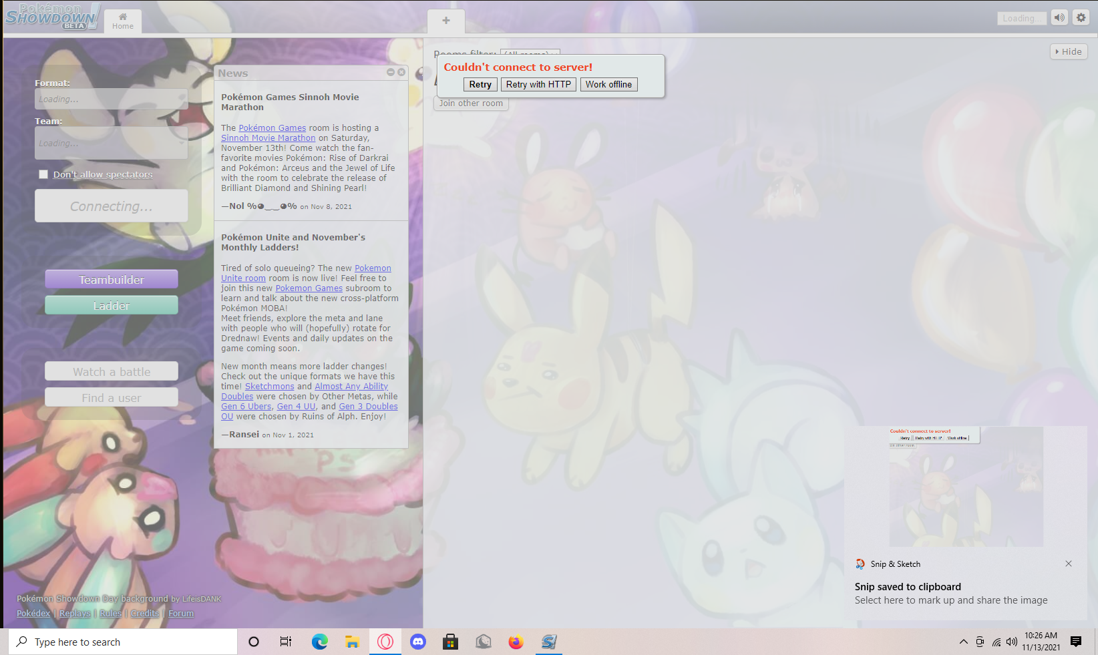Click the Pokémon Showdown logo
1098x655 pixels.
pyautogui.click(x=52, y=17)
